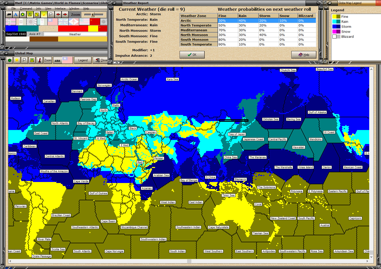
Task: Select the German flag icon
Action: coord(11,22)
